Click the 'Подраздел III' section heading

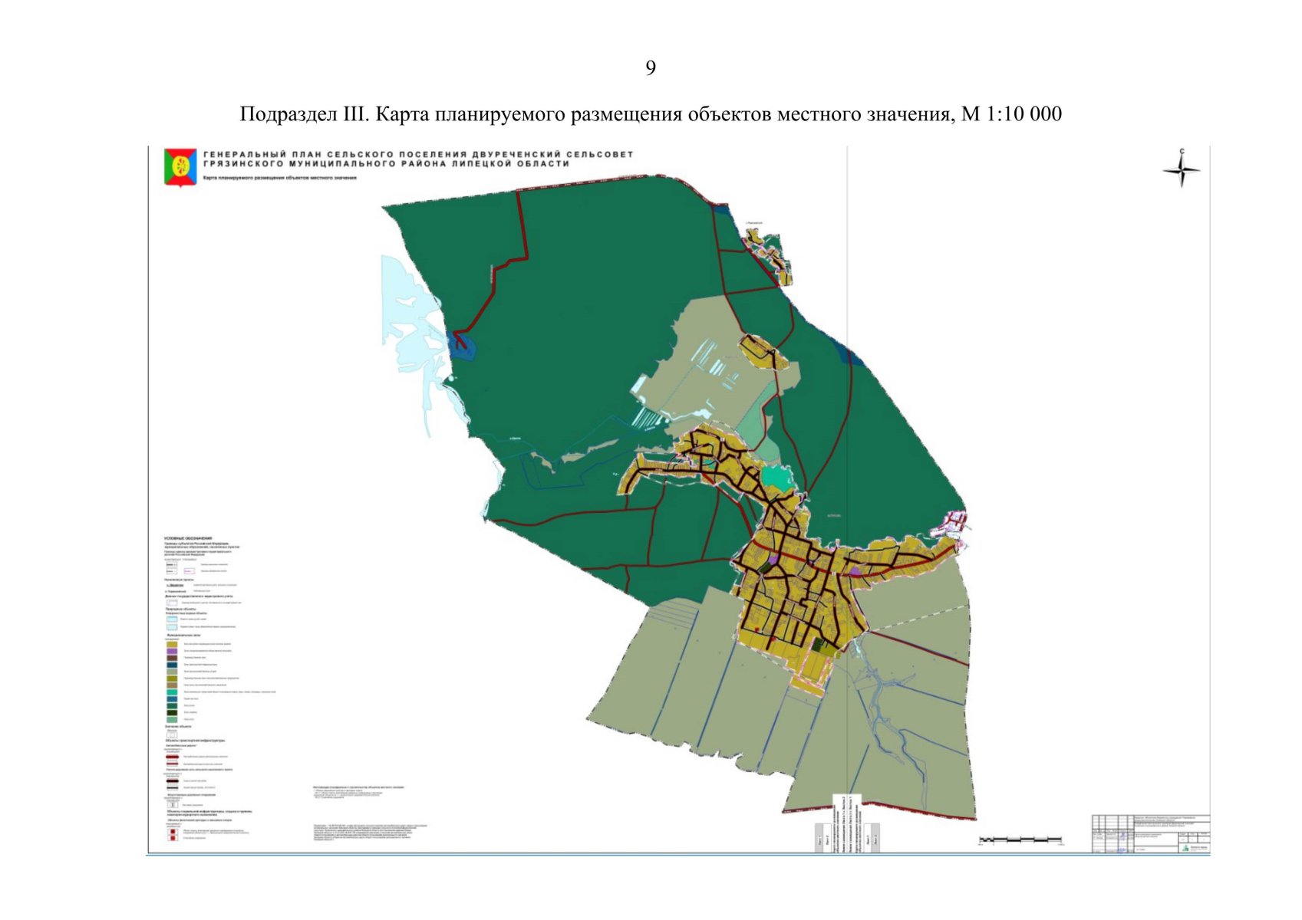point(650,114)
